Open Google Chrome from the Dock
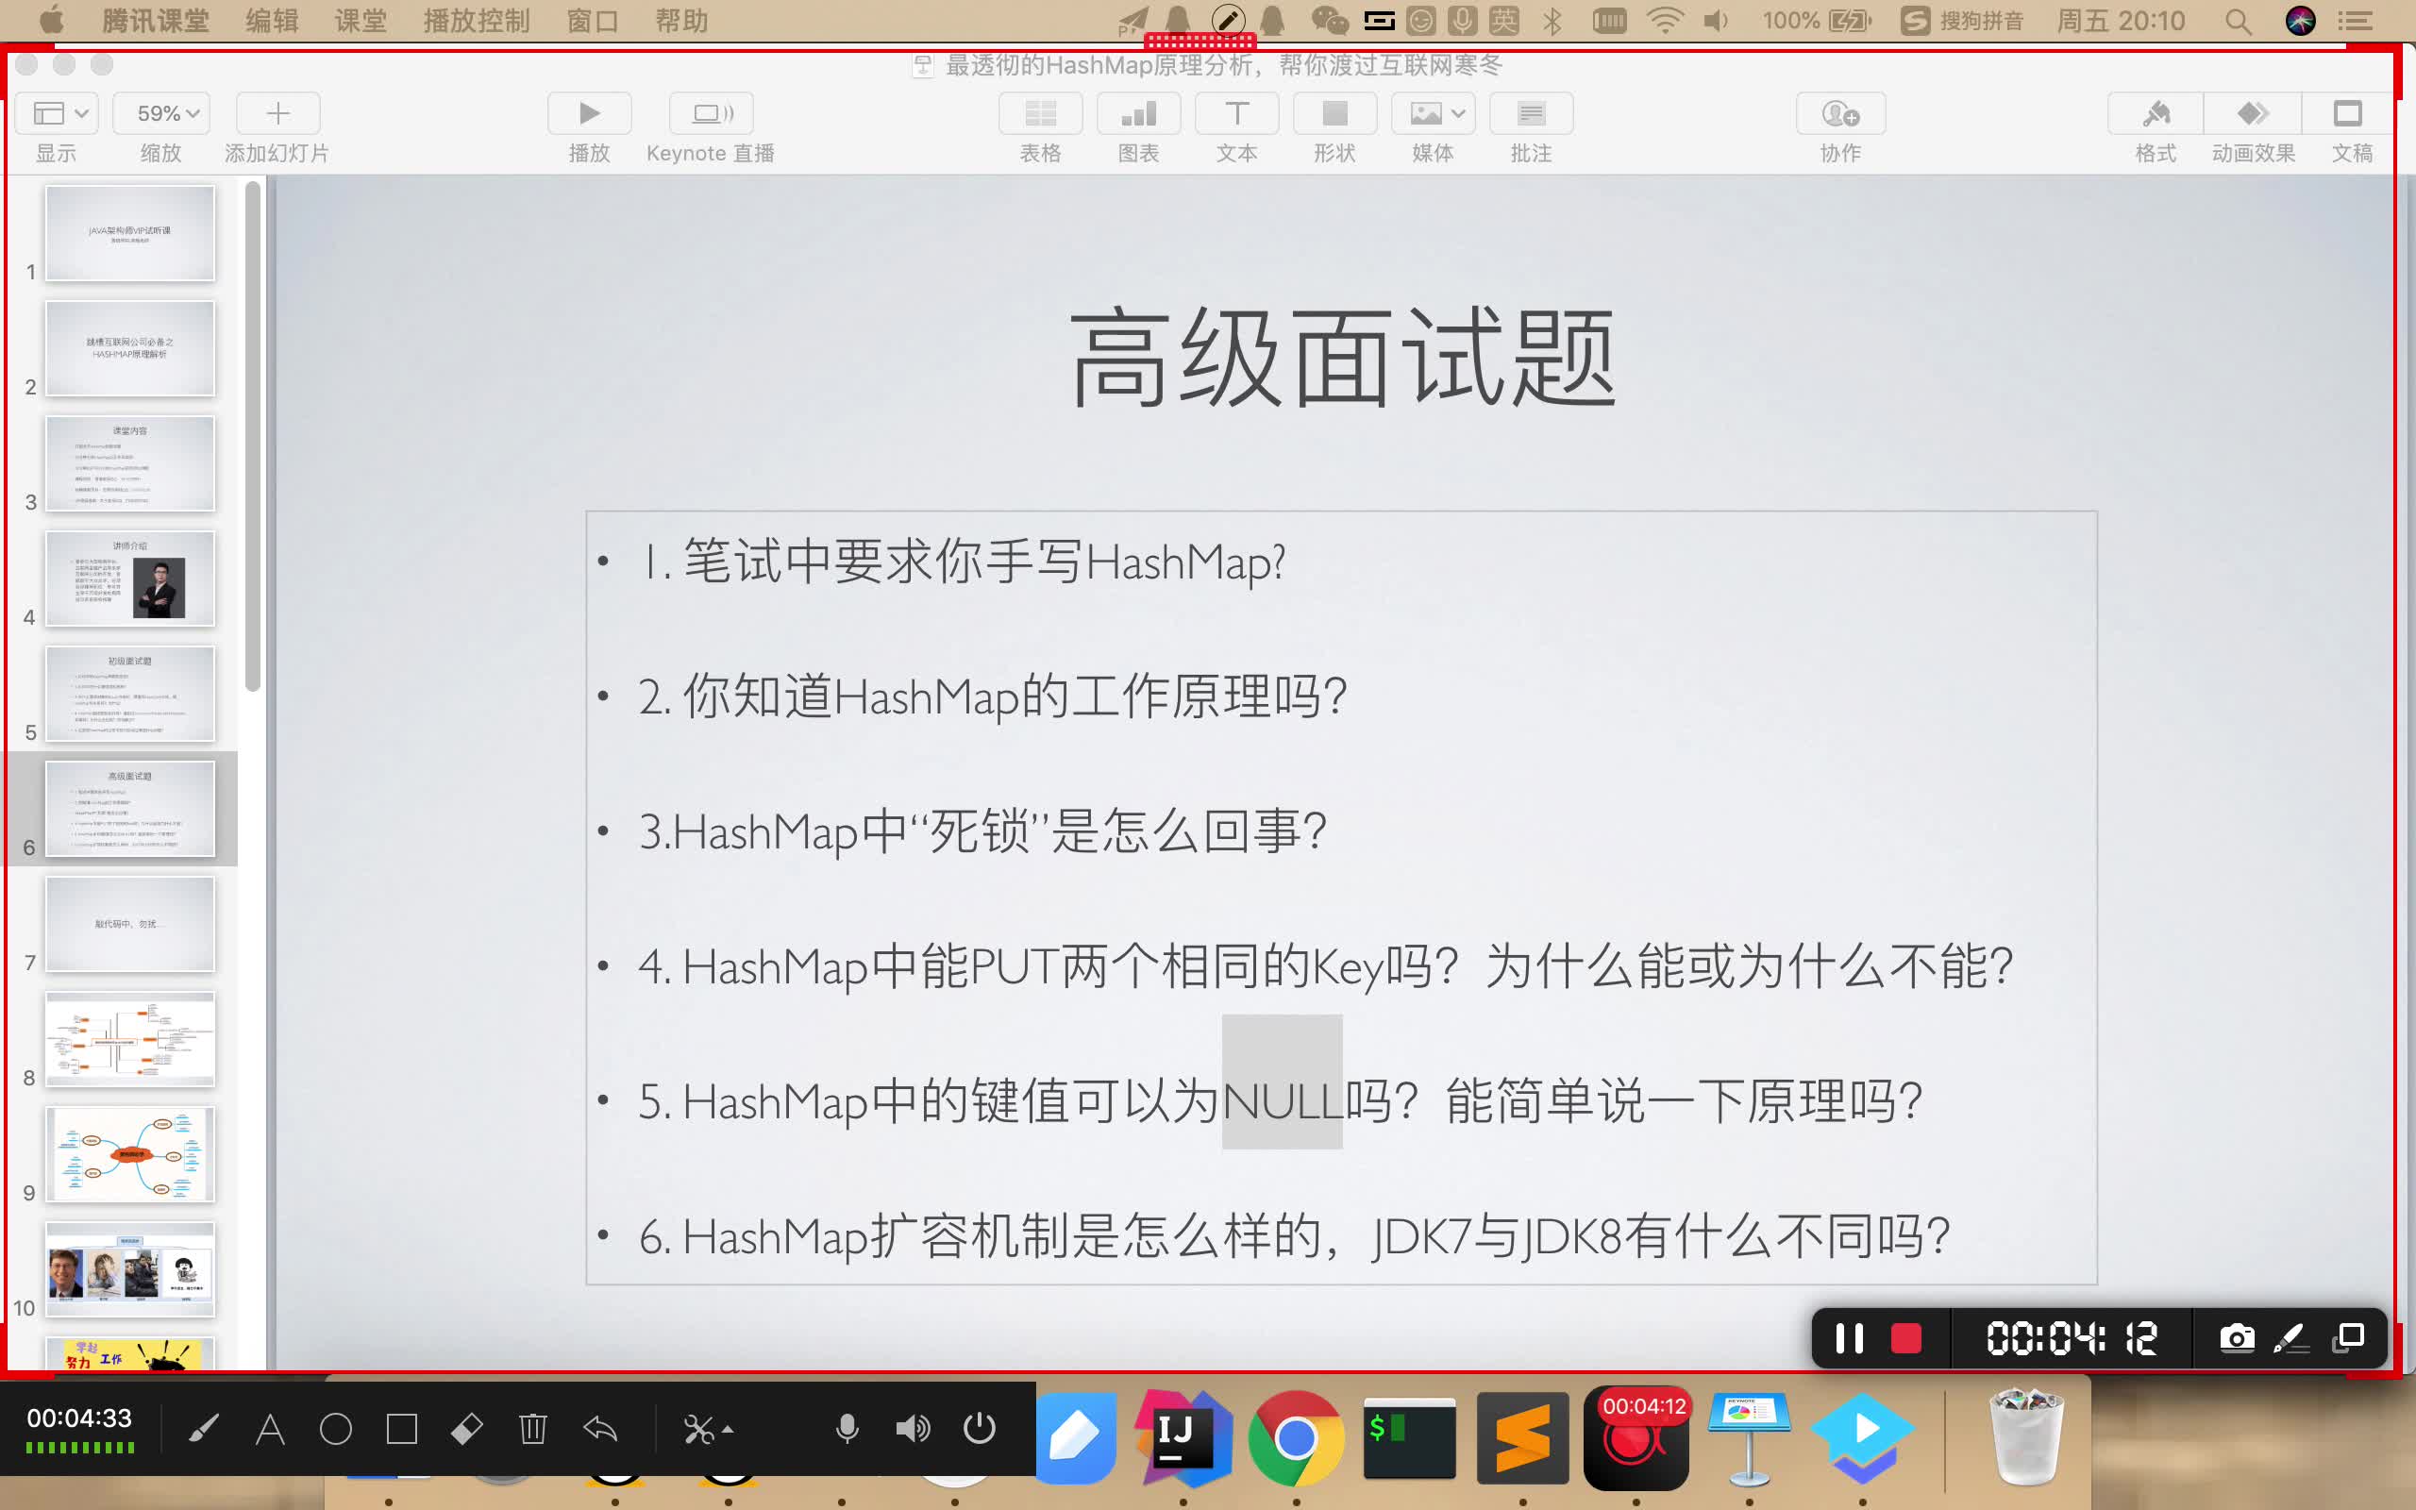Screen dimensions: 2416x1510 [1296, 1438]
